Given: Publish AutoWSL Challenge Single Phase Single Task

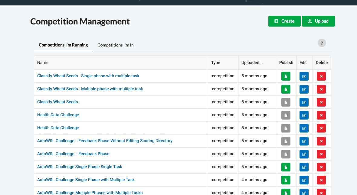Looking at the screenshot, I should [286, 167].
